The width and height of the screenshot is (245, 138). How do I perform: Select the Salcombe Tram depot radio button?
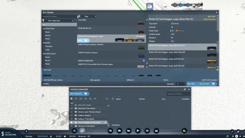pyautogui.click(x=72, y=108)
